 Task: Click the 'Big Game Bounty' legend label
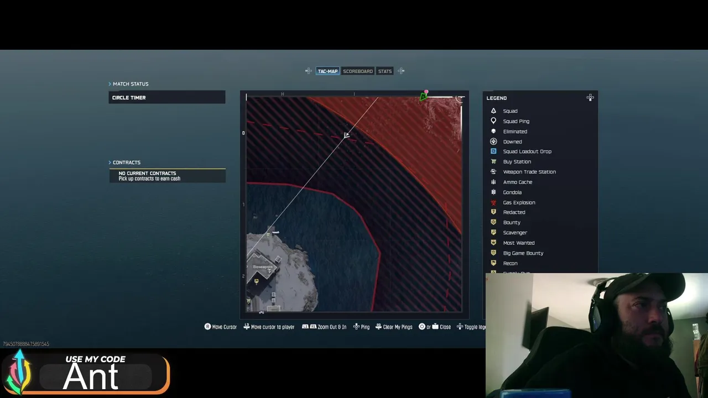523,253
